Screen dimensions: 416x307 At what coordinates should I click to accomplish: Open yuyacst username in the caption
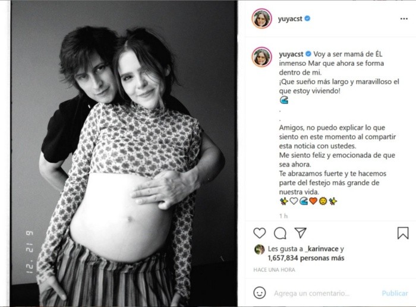(x=291, y=54)
